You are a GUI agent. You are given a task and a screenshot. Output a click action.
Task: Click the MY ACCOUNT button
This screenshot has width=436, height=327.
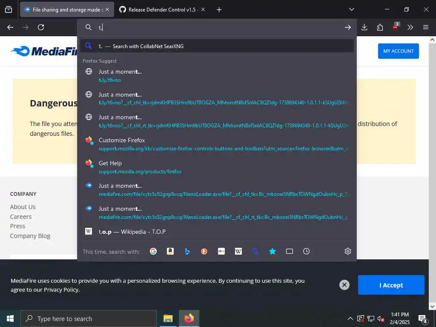tap(398, 51)
